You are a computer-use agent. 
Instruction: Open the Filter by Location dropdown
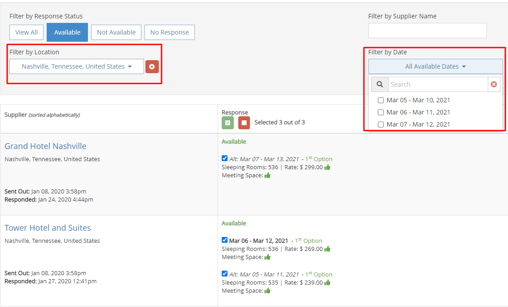coord(77,66)
